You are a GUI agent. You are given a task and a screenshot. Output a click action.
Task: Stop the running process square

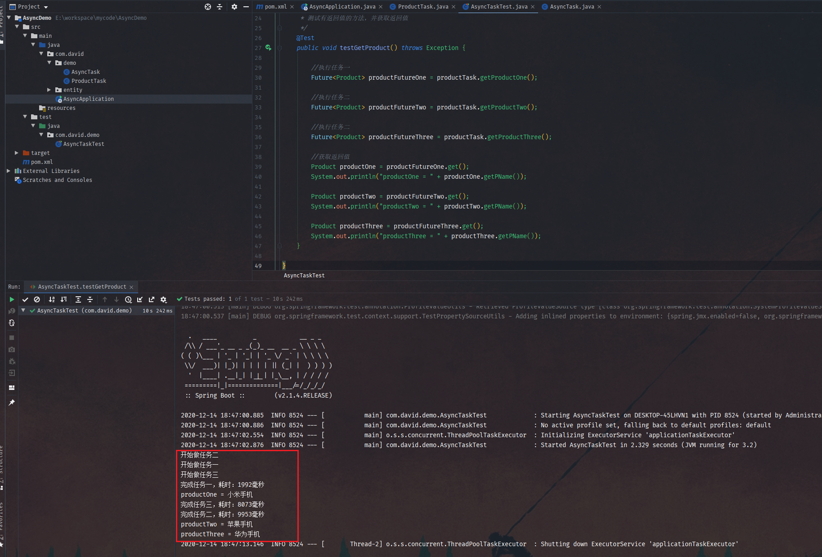point(12,338)
